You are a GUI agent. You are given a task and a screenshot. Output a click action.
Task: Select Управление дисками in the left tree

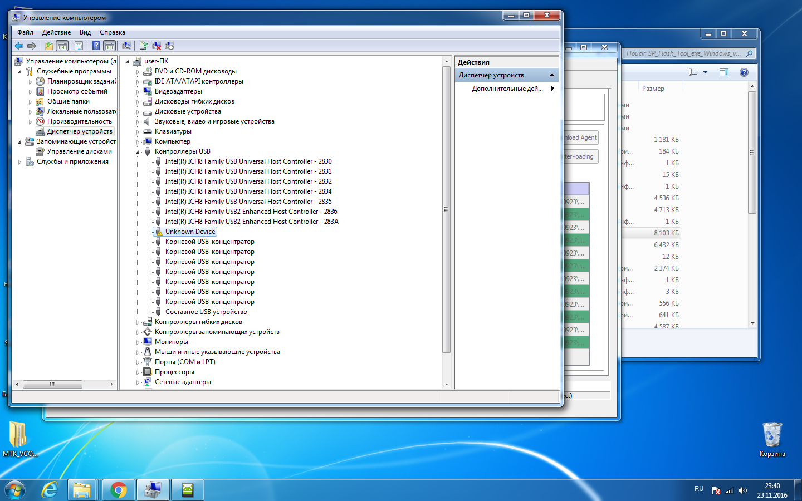(79, 151)
